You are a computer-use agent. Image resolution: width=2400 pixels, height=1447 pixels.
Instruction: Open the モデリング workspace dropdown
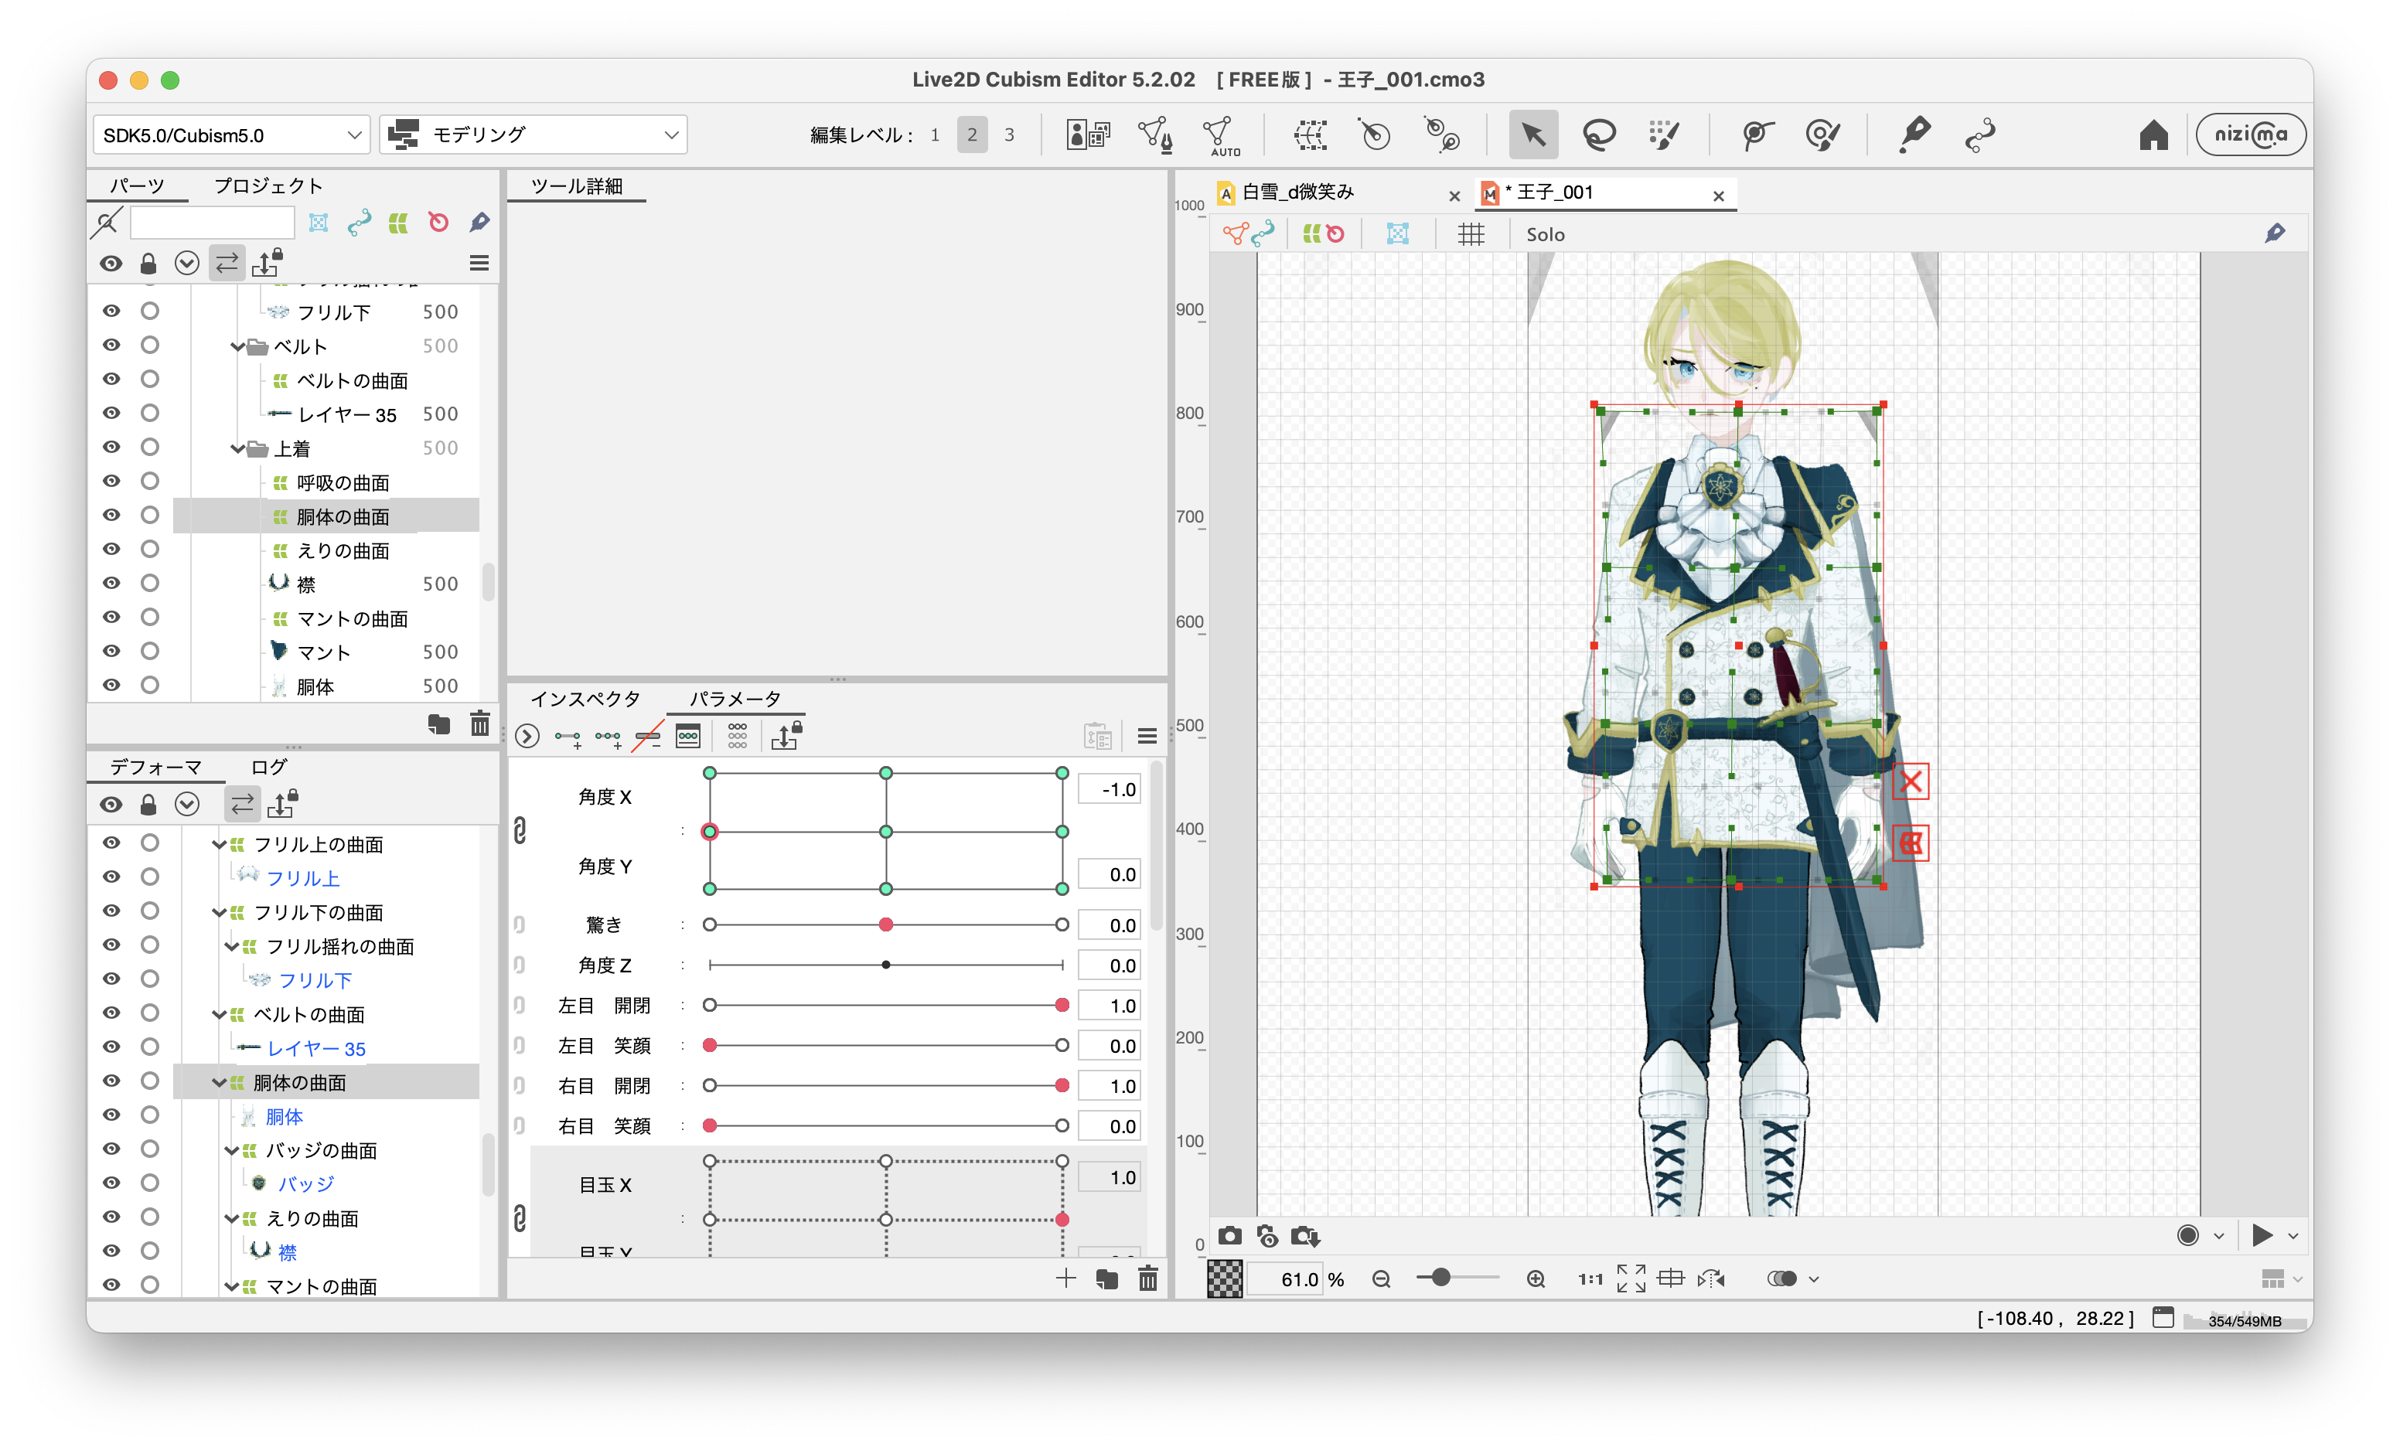tap(534, 135)
